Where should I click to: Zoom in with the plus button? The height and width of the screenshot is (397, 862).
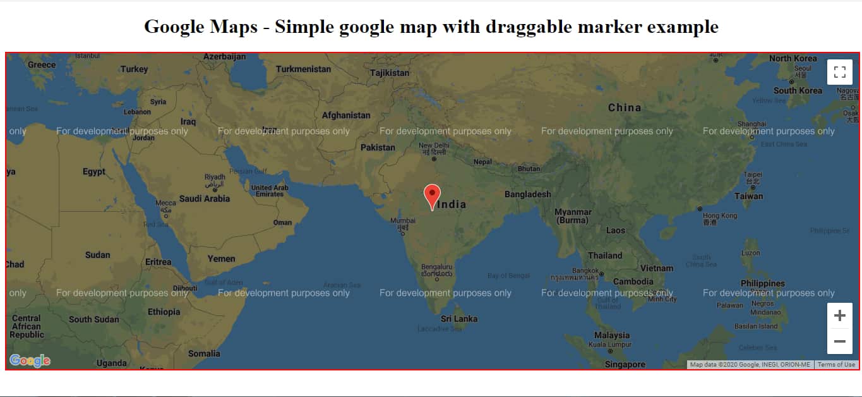click(x=840, y=315)
